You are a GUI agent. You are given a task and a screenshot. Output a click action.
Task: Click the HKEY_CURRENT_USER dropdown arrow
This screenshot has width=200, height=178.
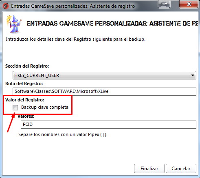pos(193,75)
